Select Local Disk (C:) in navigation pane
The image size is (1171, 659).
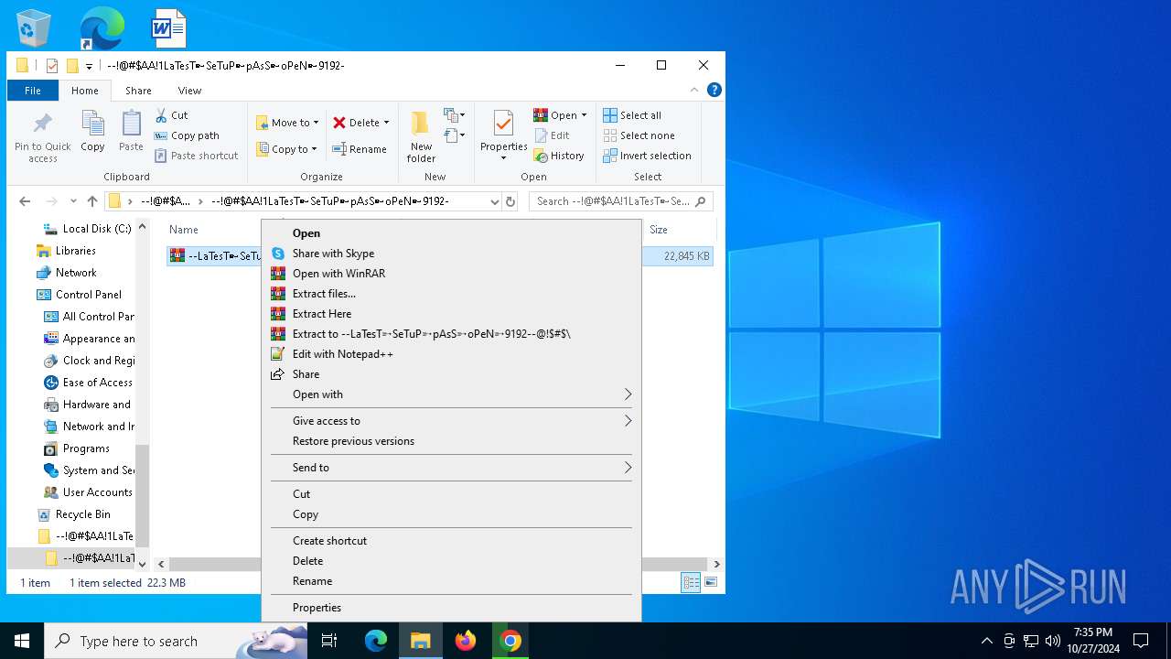[x=96, y=229]
